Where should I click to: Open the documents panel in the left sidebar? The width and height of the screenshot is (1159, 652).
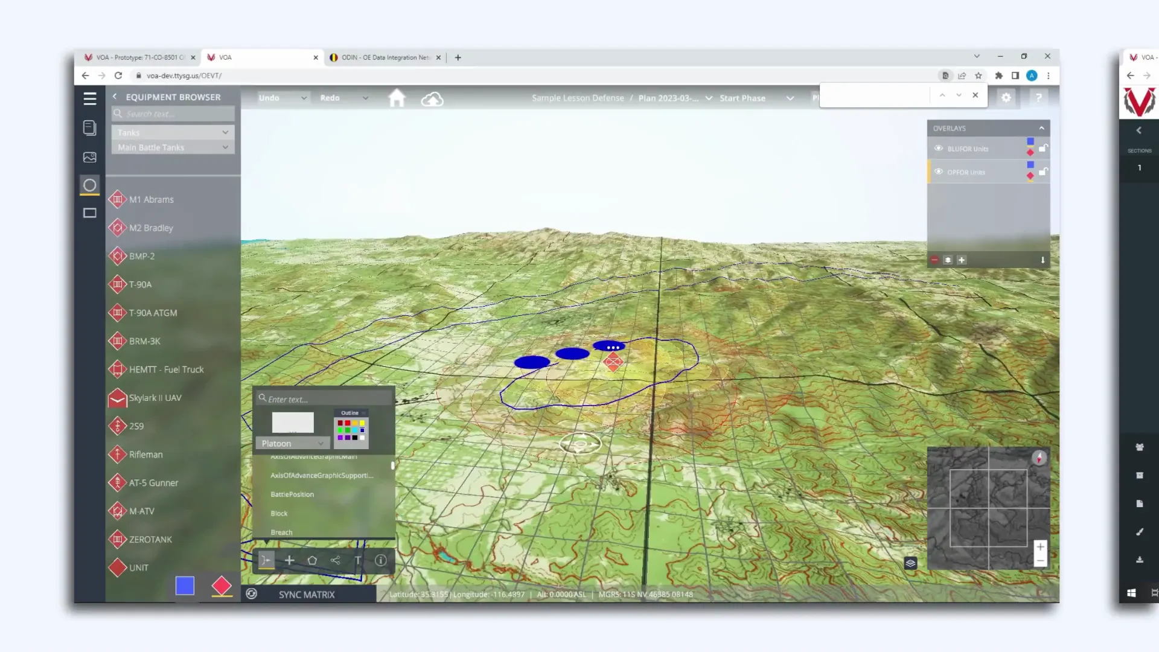click(x=89, y=128)
